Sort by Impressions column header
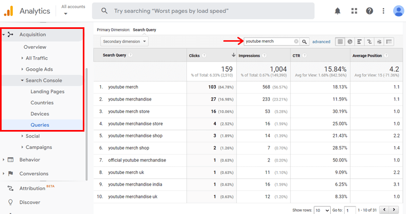Viewport: 406px width, 214px height. coord(249,56)
